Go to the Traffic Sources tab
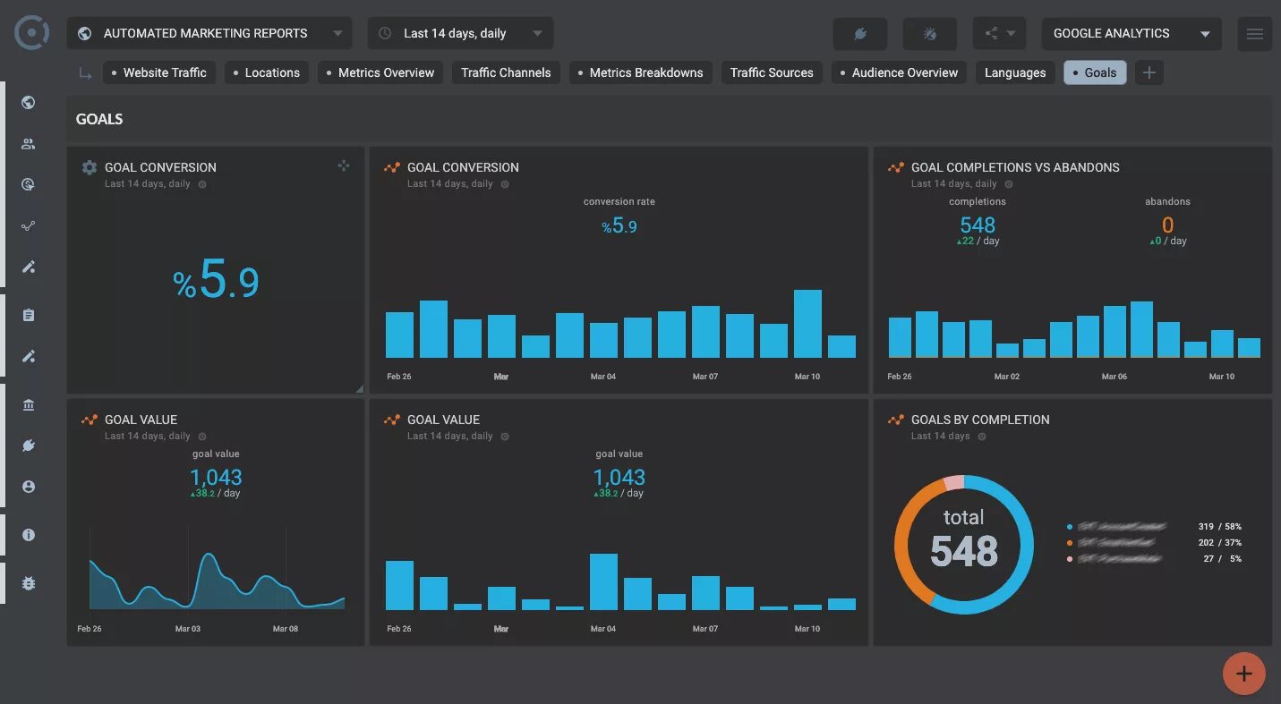 pyautogui.click(x=772, y=72)
